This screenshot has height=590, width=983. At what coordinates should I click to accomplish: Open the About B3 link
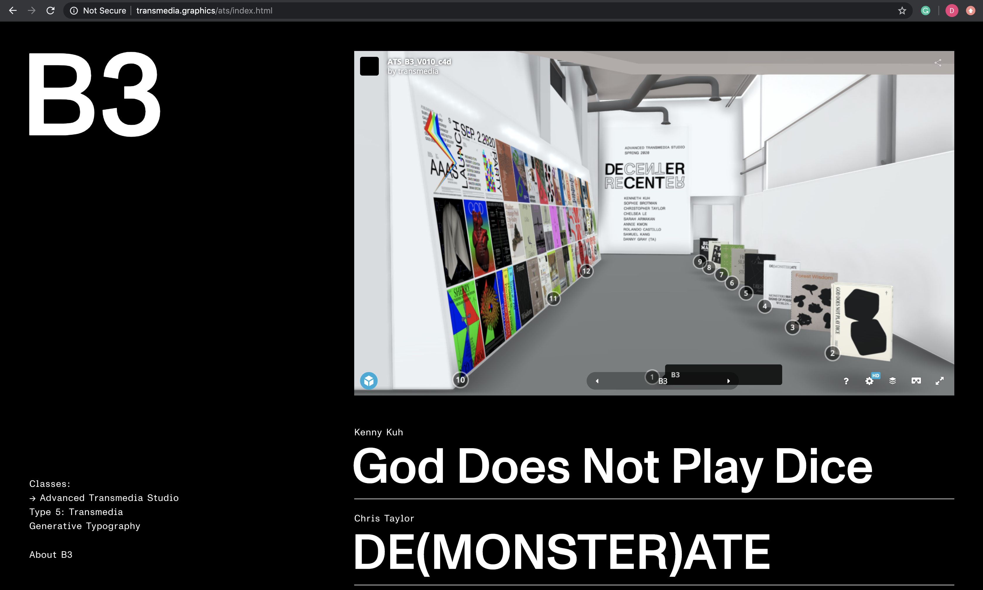pos(51,555)
